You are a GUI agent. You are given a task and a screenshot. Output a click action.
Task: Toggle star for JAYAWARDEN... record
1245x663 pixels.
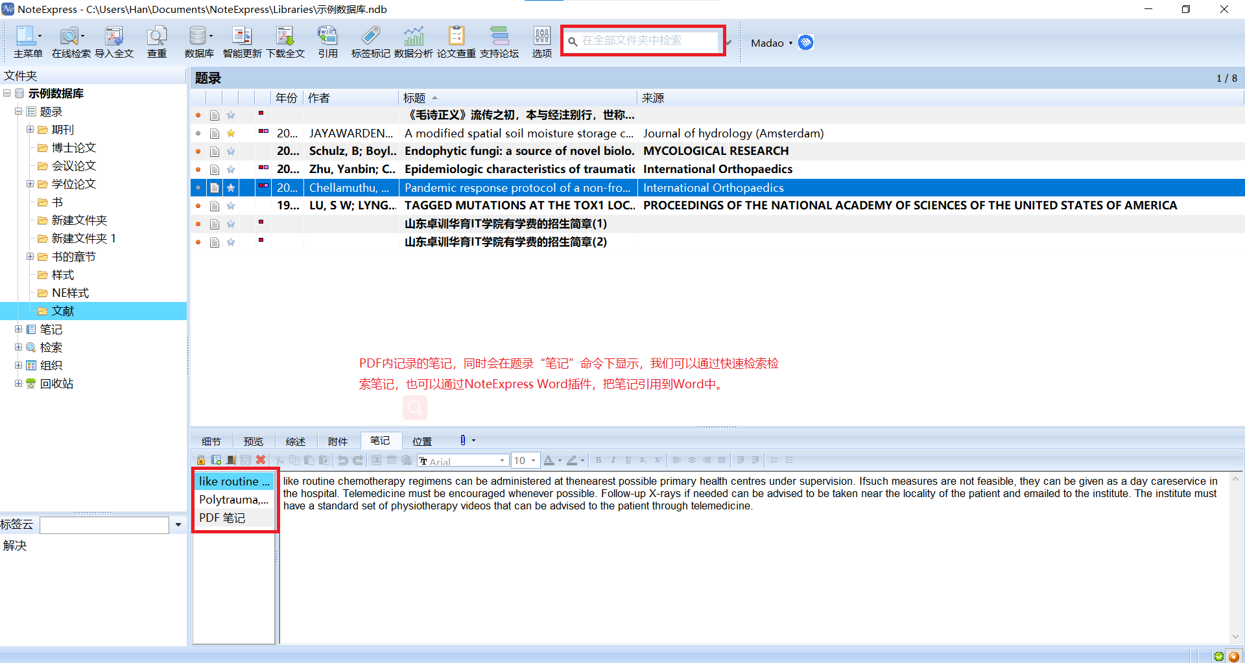coord(231,134)
